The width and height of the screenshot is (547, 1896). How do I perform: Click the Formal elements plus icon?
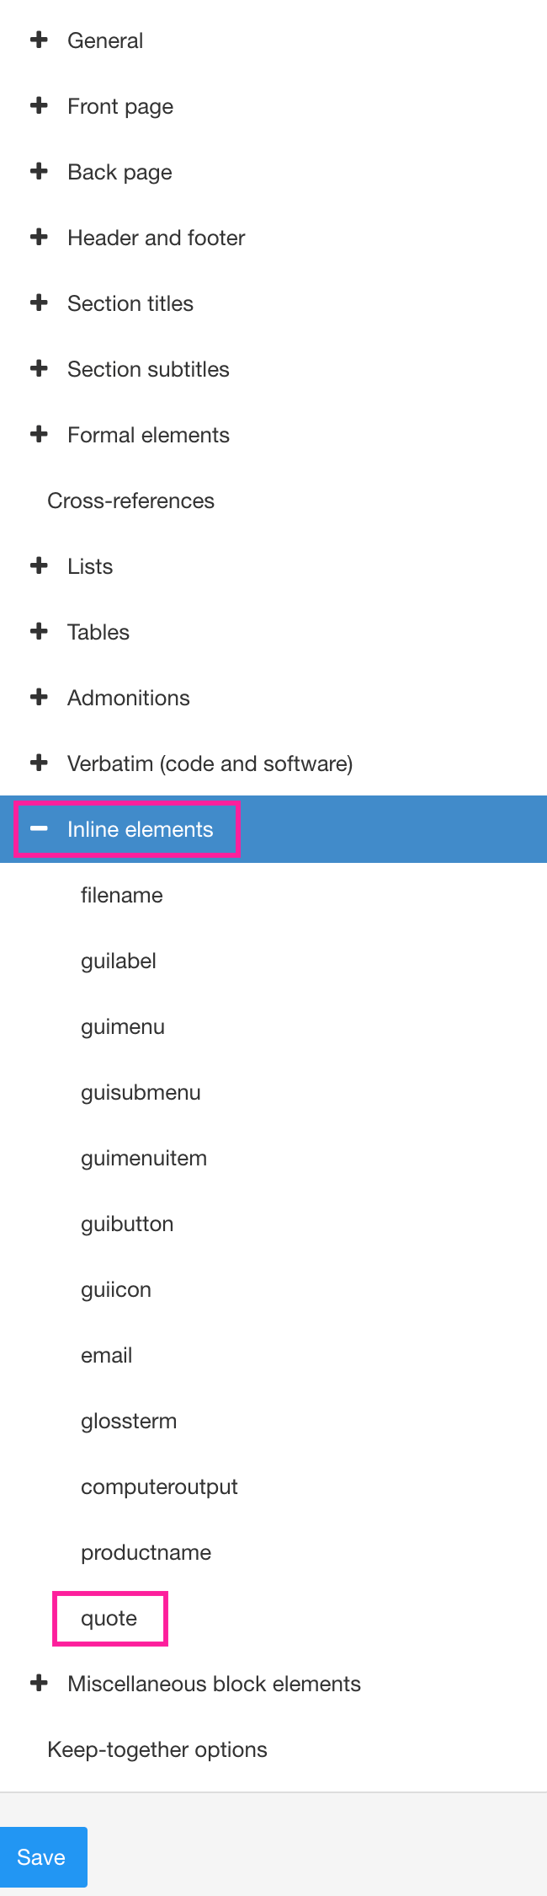click(x=39, y=434)
